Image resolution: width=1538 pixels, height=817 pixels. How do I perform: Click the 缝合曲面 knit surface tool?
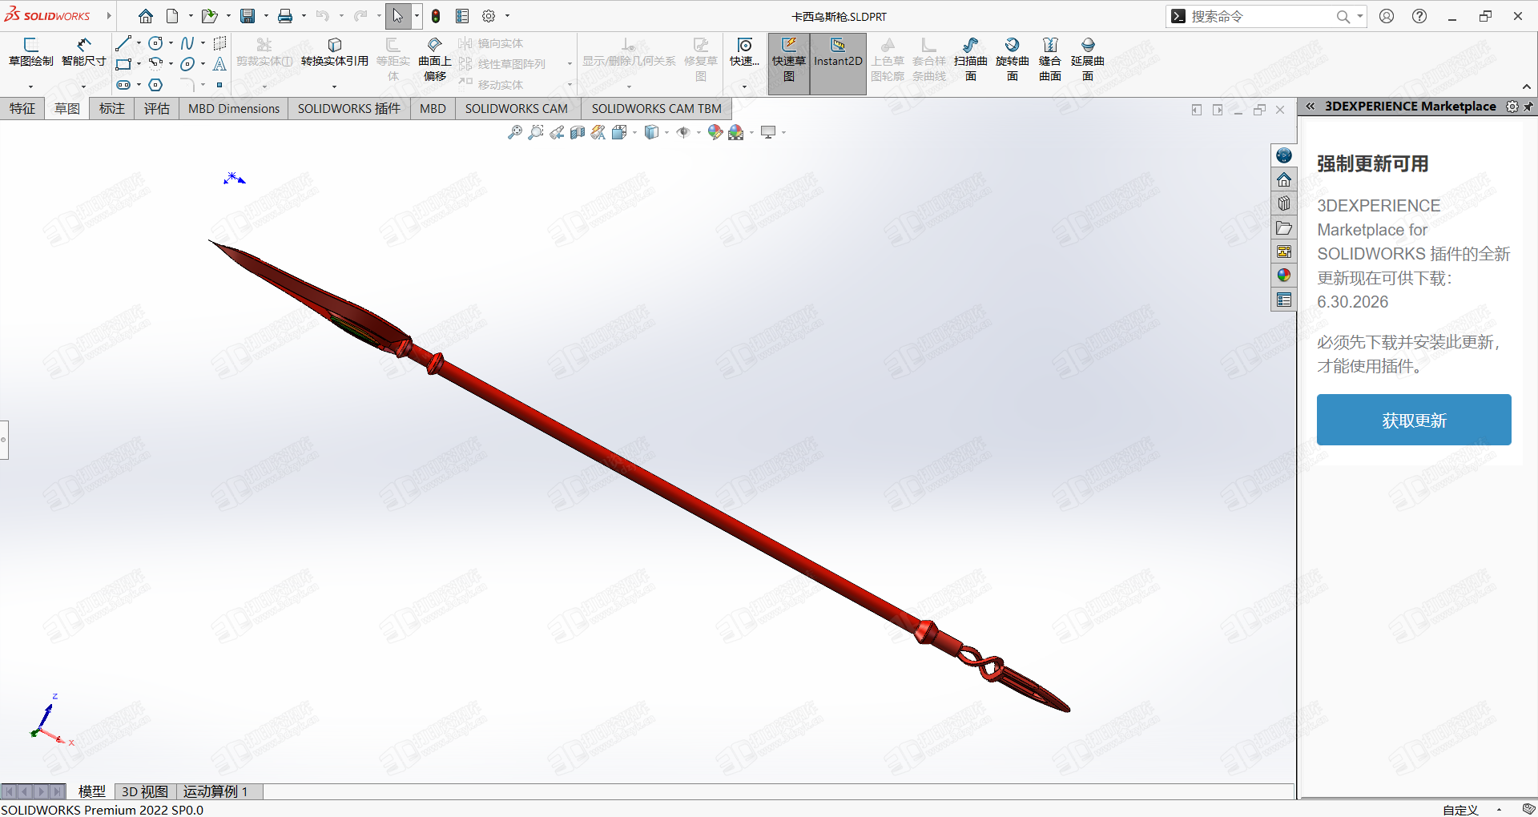(x=1050, y=59)
